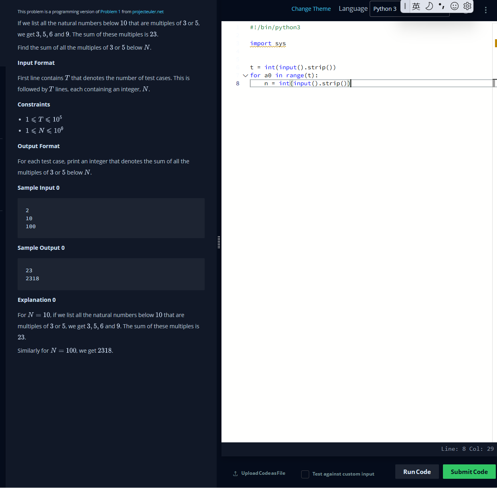Image resolution: width=497 pixels, height=488 pixels.
Task: Click the 2318 sample output value
Action: (x=32, y=279)
